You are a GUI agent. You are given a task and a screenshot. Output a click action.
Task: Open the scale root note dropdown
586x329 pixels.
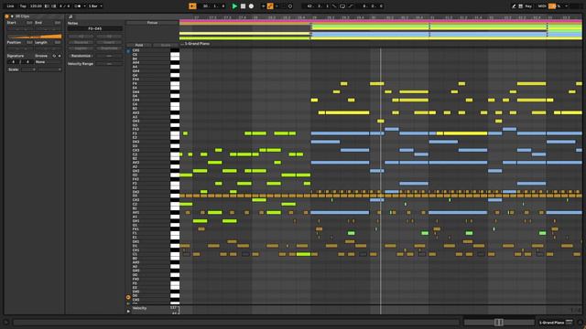tap(28, 69)
